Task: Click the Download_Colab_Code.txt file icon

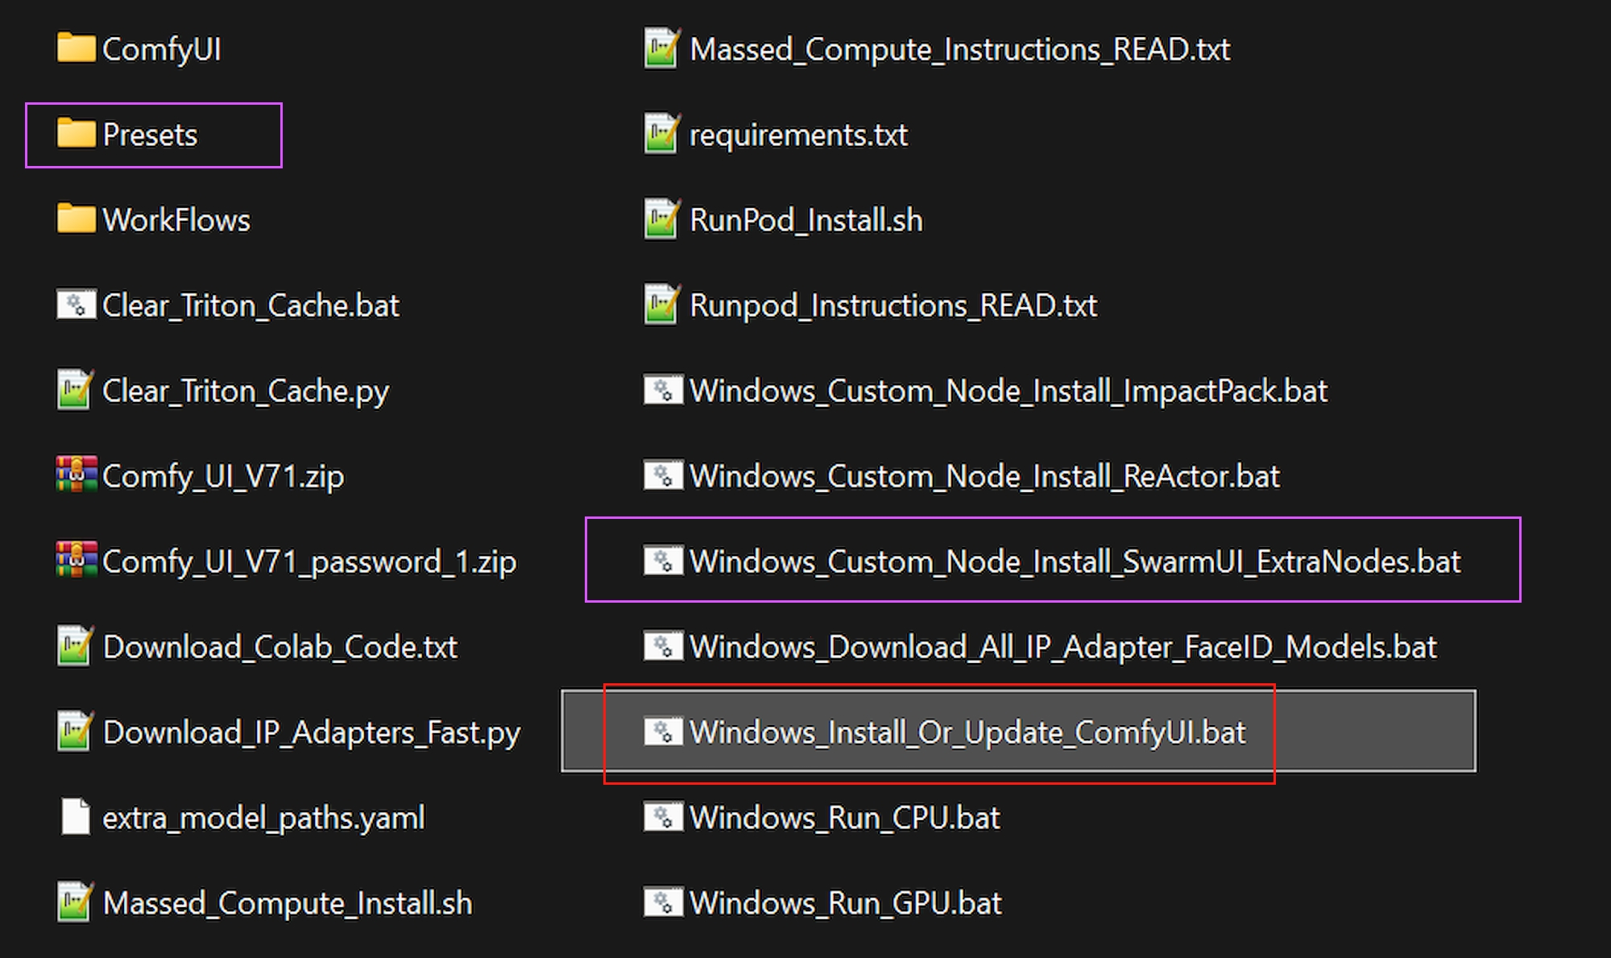Action: 76,645
